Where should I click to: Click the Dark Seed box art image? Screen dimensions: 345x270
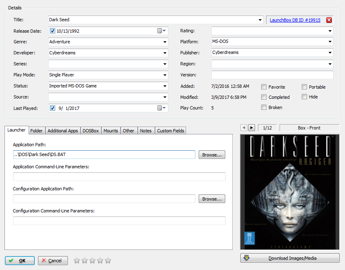coord(290,192)
